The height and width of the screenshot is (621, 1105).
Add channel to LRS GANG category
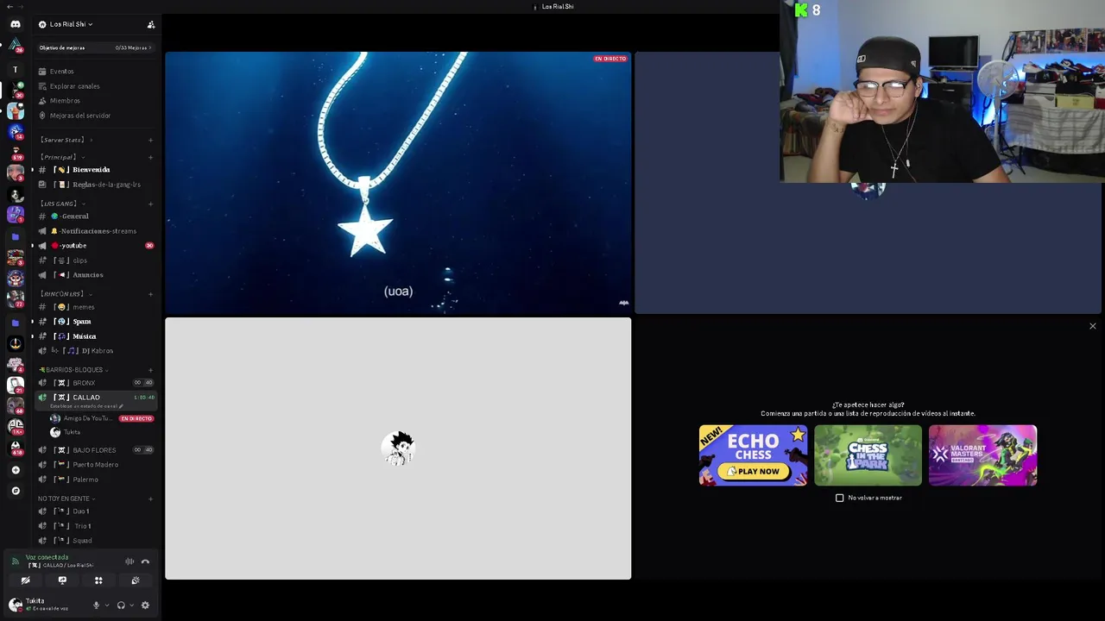(x=150, y=204)
